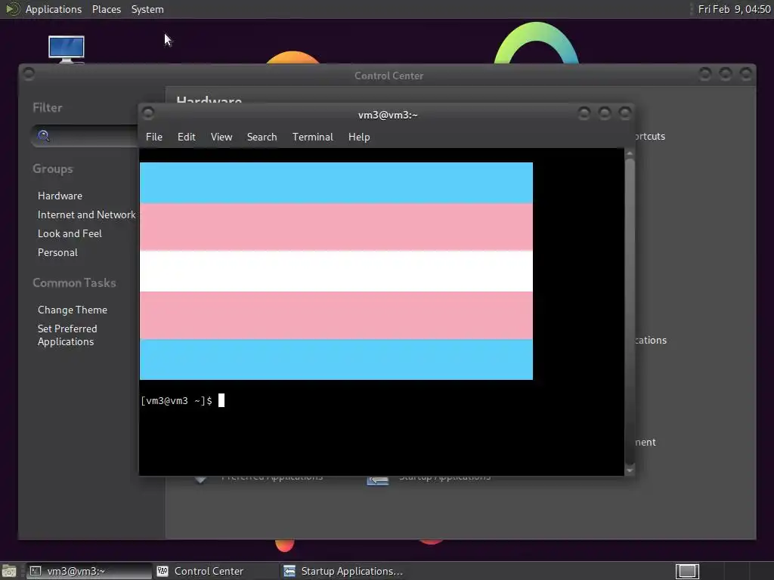Open the System menu in the top panel
The width and height of the screenshot is (774, 580).
pyautogui.click(x=147, y=9)
